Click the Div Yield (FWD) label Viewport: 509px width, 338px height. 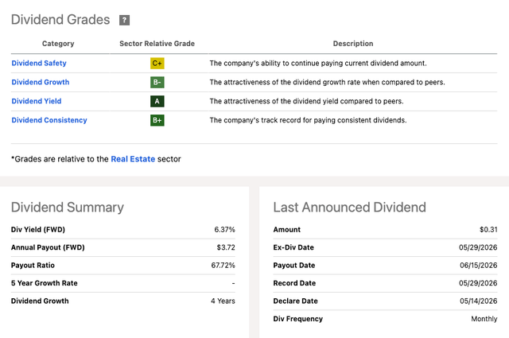coord(38,230)
